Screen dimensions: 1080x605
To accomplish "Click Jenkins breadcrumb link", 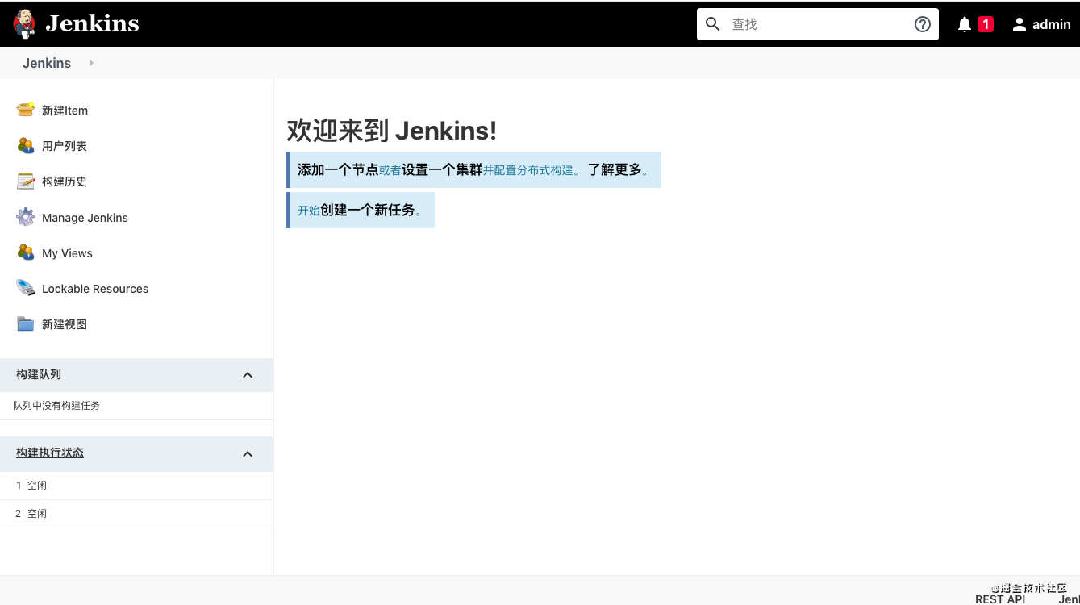I will [x=47, y=63].
